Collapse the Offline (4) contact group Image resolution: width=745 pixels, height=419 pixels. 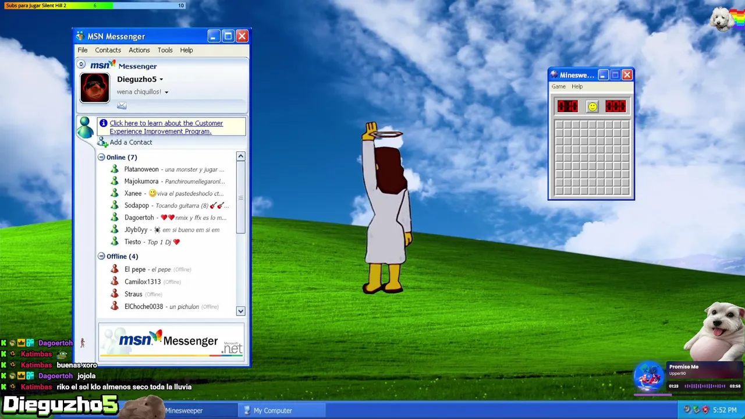(x=101, y=256)
